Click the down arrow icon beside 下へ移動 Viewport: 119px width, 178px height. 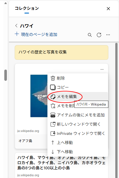point(53,152)
